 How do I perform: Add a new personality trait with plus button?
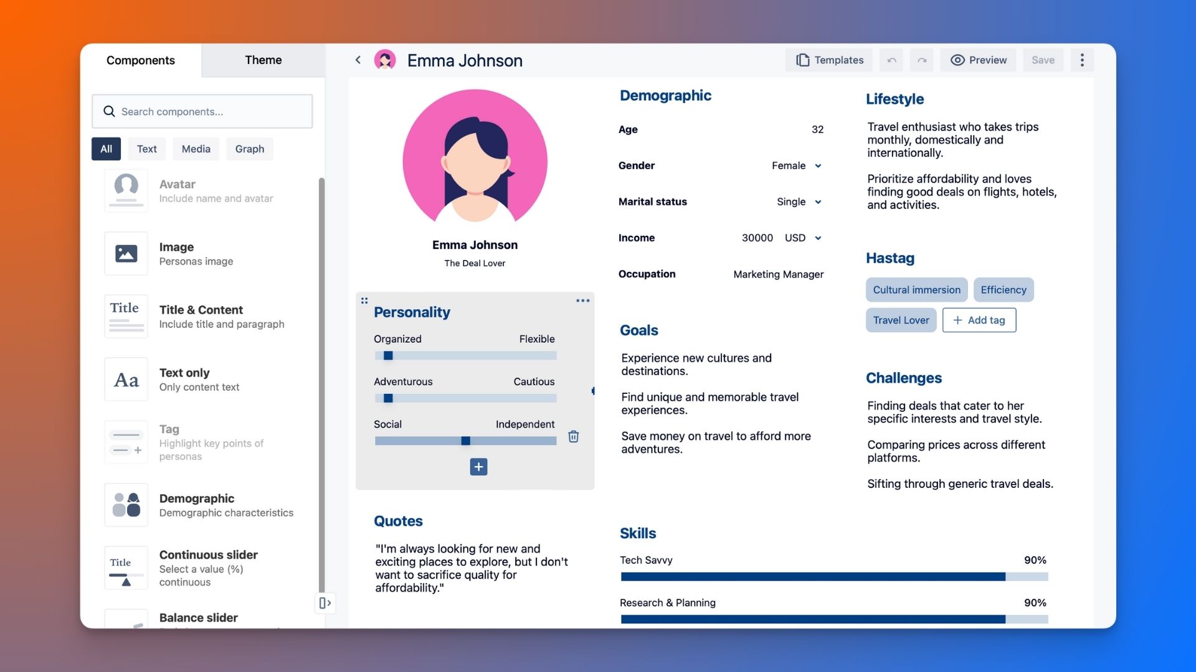[478, 467]
